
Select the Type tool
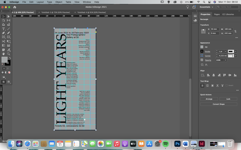pyautogui.click(x=3, y=29)
